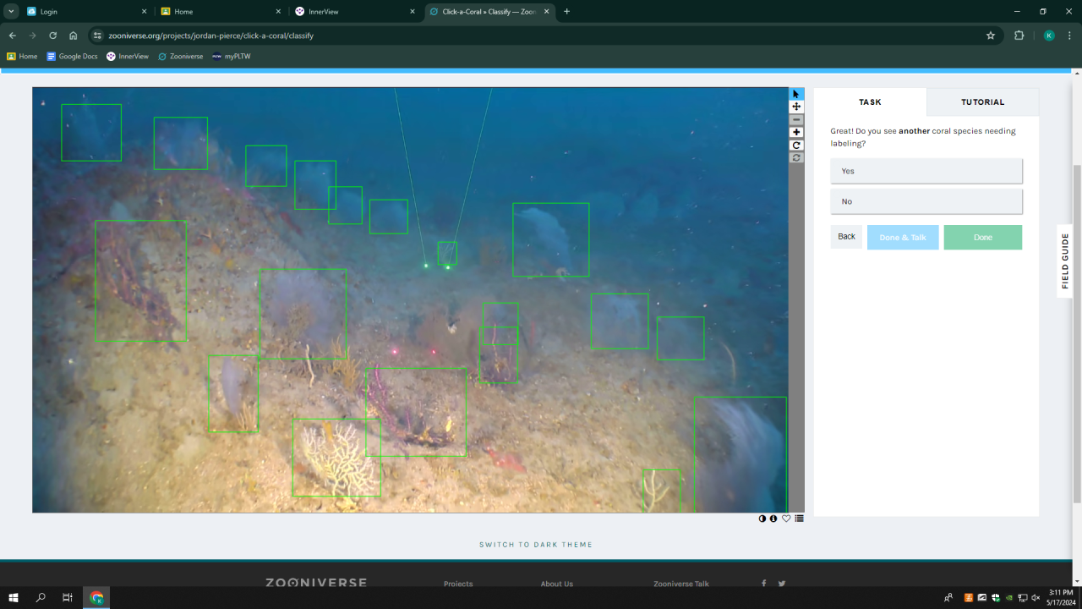Switch to the InnerView browser tab
Screen dimensions: 1082x609
tap(355, 12)
